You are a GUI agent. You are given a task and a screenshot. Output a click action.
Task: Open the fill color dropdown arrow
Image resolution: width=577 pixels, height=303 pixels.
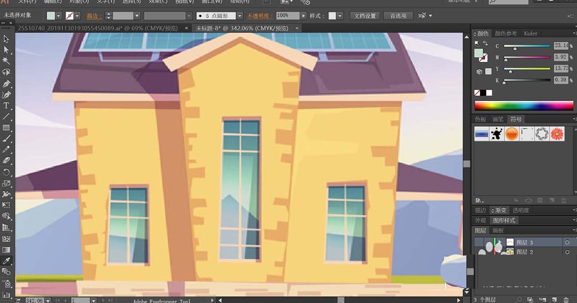tap(59, 16)
